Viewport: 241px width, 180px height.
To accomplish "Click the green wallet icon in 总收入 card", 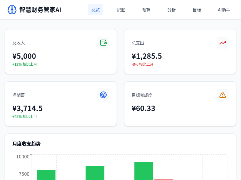I will [x=103, y=43].
